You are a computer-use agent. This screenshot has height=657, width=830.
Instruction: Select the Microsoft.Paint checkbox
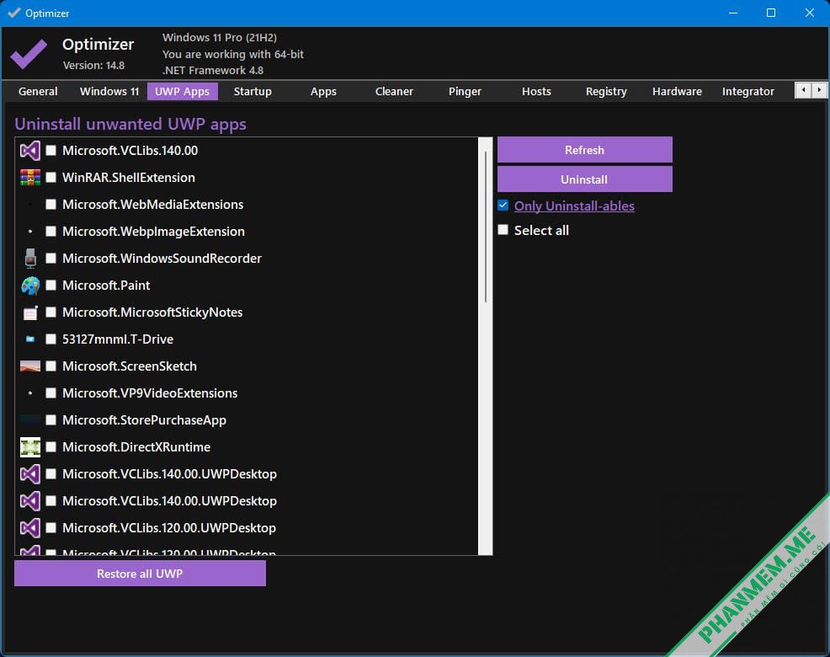(x=51, y=285)
